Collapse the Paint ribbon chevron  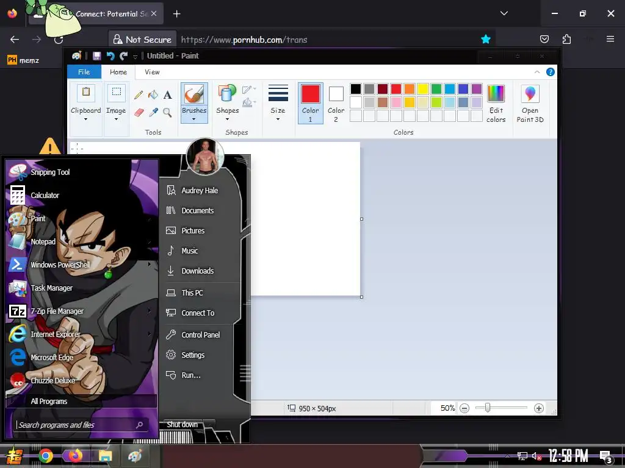click(x=537, y=72)
